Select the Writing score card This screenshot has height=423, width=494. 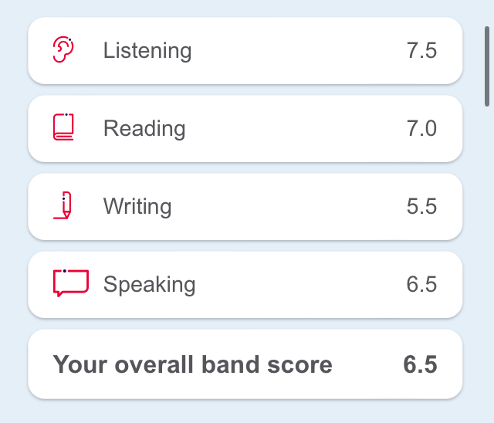click(245, 207)
